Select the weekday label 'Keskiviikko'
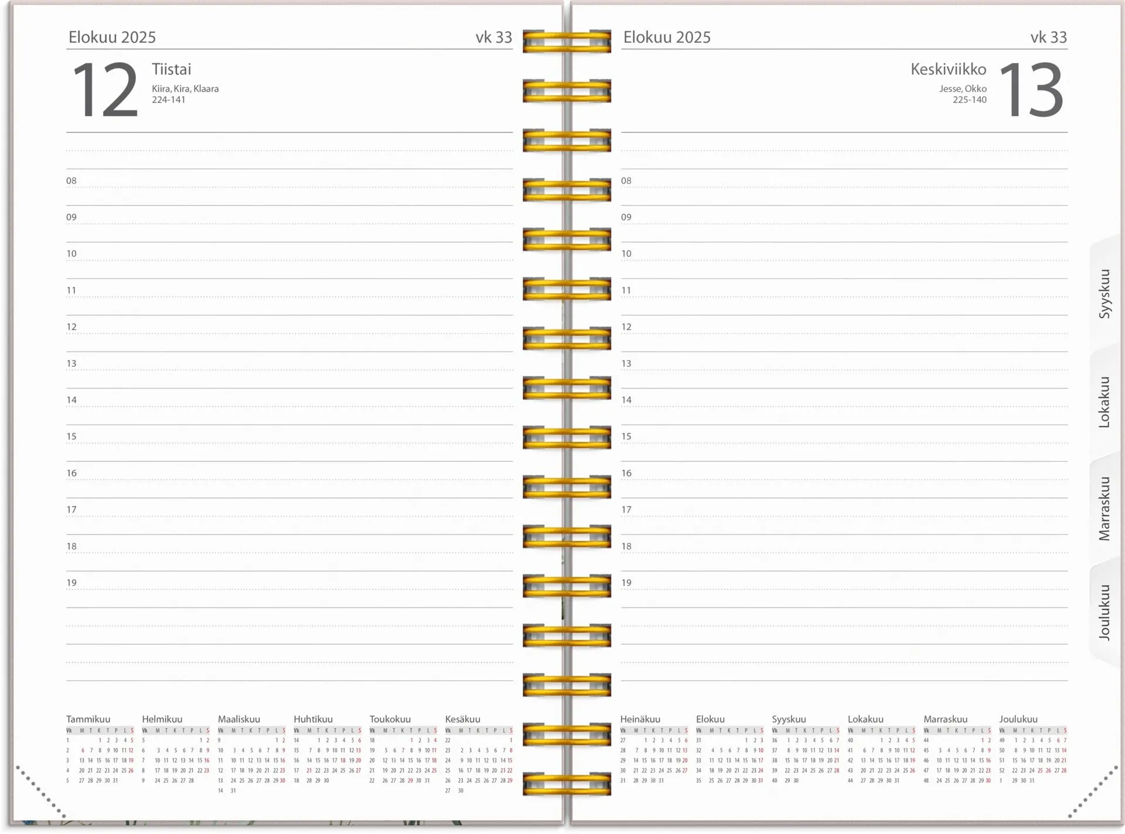The image size is (1125, 834). click(x=949, y=69)
